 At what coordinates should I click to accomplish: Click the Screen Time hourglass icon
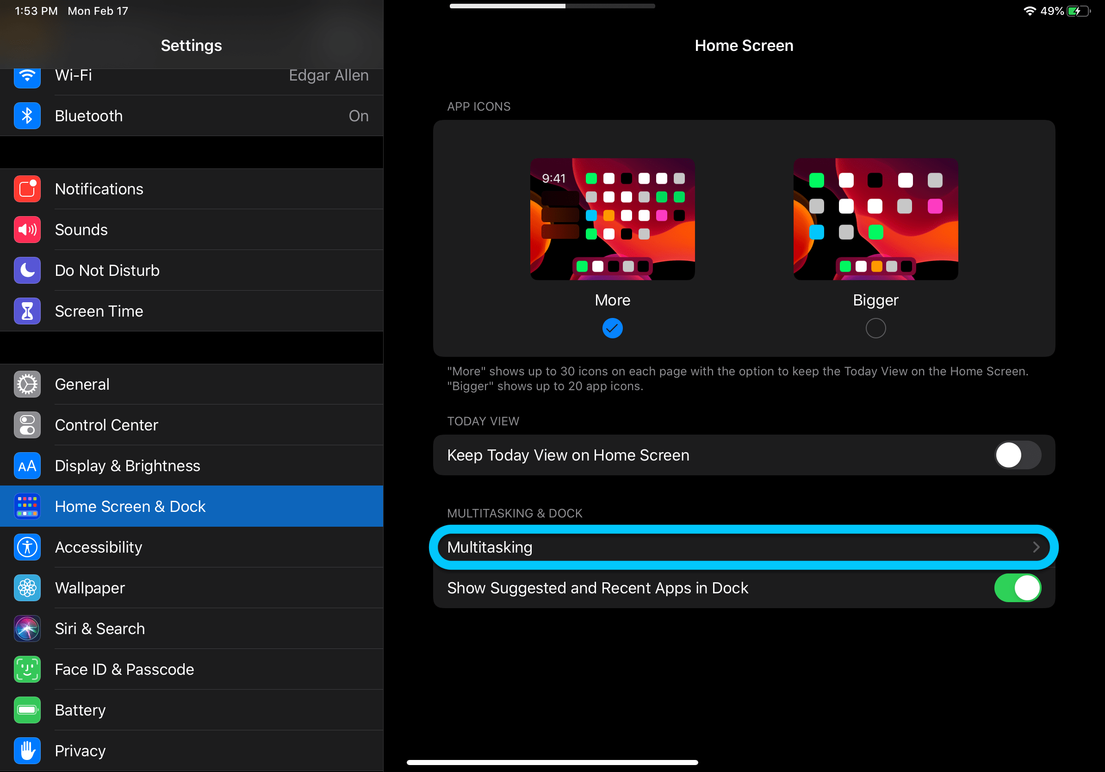click(27, 311)
